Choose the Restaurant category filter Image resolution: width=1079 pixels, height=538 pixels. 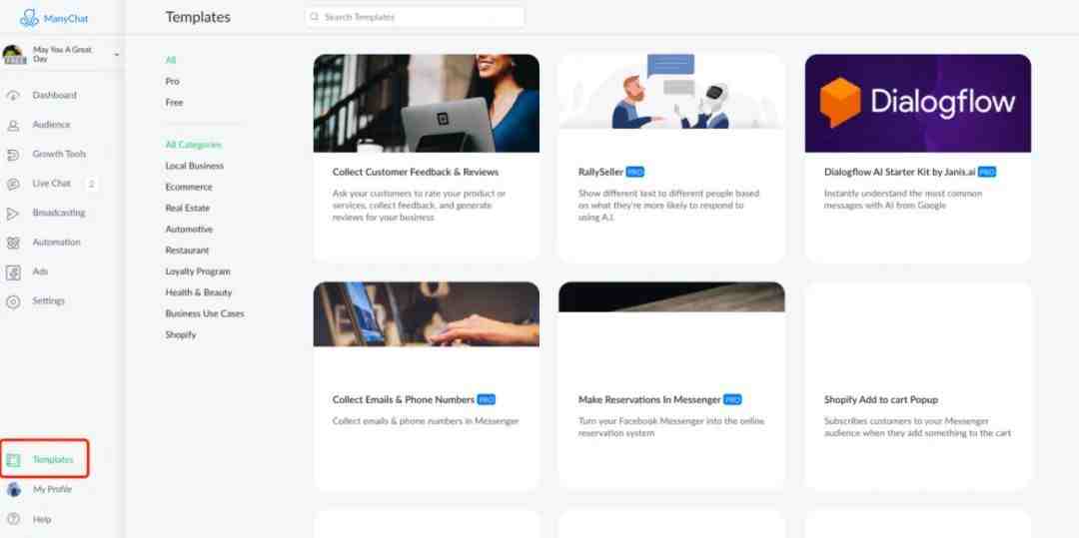(x=187, y=251)
